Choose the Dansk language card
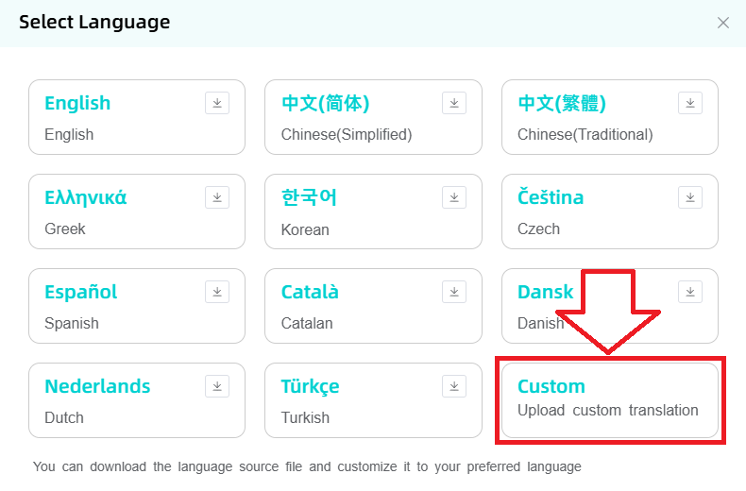This screenshot has width=746, height=491. point(548,307)
